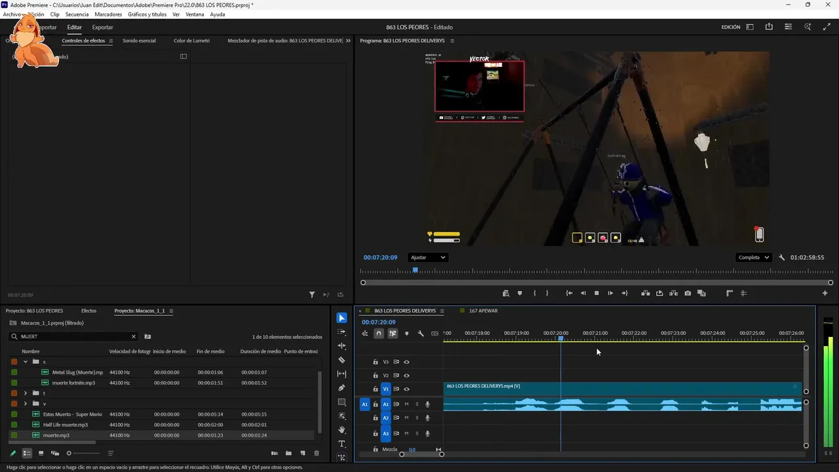Open Program monitor wrench settings
The image size is (839, 472).
point(782,258)
